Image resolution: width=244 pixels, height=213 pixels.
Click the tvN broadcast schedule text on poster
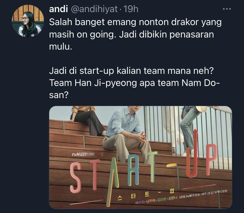tap(203, 194)
